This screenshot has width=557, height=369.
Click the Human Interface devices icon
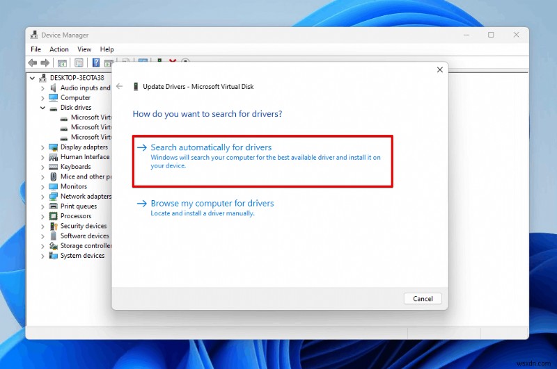pos(54,157)
